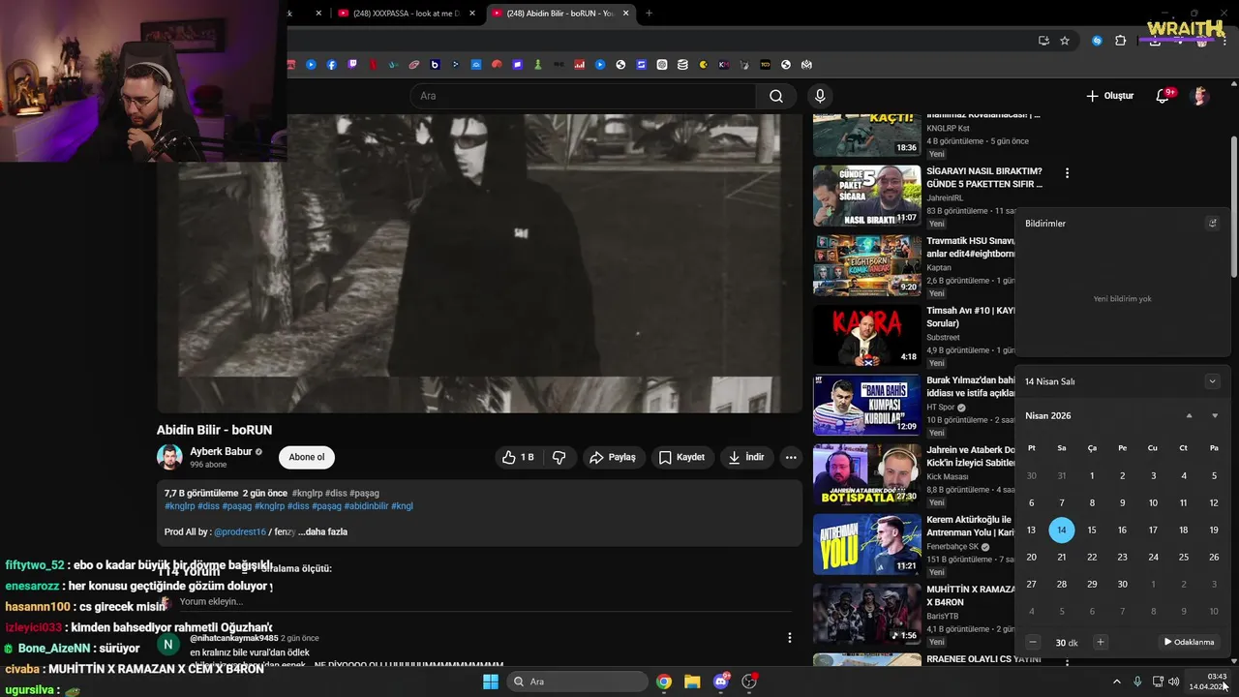Open Discord from the taskbar

(x=721, y=682)
